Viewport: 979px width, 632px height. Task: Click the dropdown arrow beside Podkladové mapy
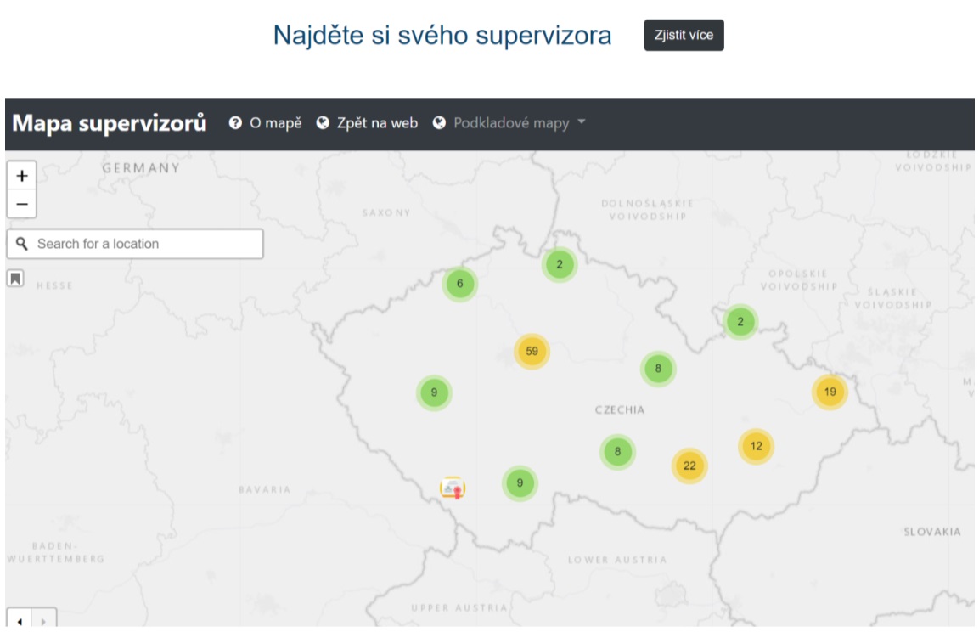click(x=582, y=123)
